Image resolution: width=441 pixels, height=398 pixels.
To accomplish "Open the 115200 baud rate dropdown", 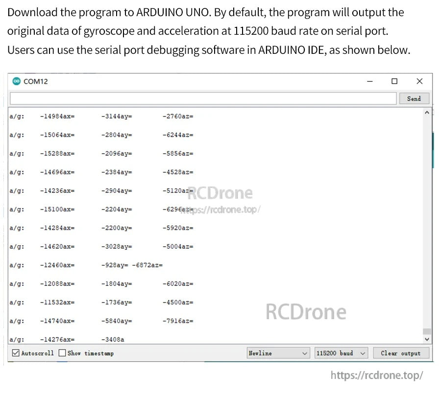I will click(x=341, y=353).
